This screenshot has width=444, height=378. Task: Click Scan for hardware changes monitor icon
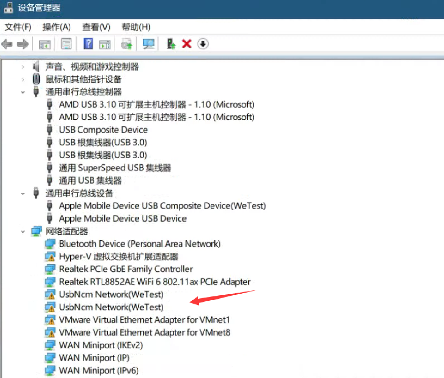coord(148,44)
